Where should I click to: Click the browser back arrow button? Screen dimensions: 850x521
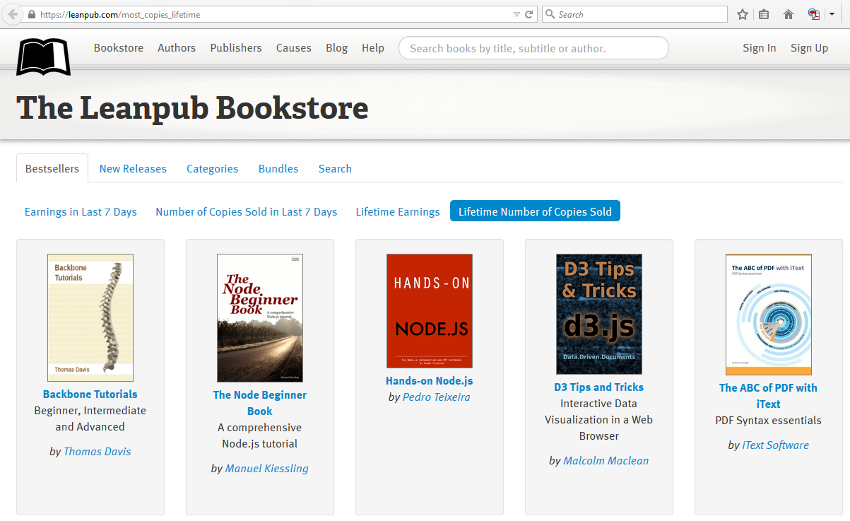13,14
